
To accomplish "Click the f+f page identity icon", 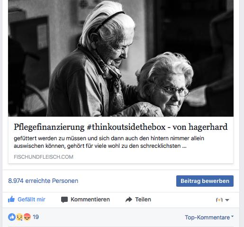I will click(219, 200).
